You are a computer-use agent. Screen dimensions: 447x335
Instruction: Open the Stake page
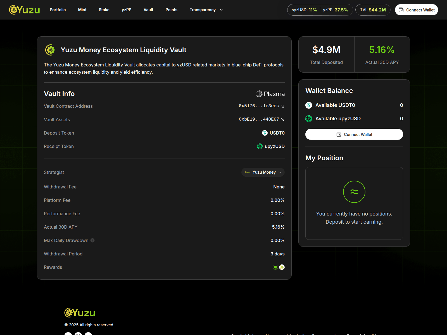tap(104, 10)
